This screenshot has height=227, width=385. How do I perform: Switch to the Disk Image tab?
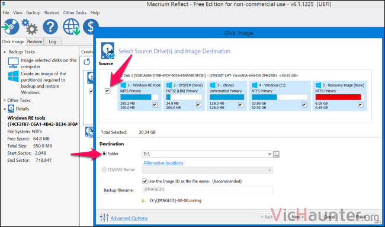tap(13, 41)
